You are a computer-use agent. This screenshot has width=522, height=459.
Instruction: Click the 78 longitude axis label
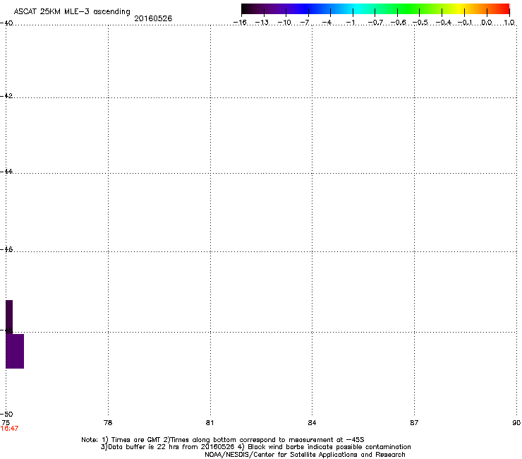click(108, 423)
